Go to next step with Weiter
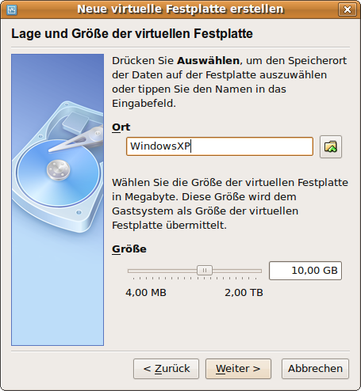 point(238,369)
